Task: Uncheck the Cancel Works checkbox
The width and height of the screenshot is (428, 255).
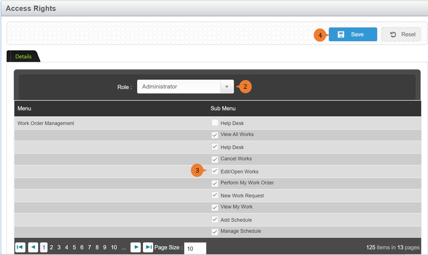Action: pyautogui.click(x=215, y=159)
